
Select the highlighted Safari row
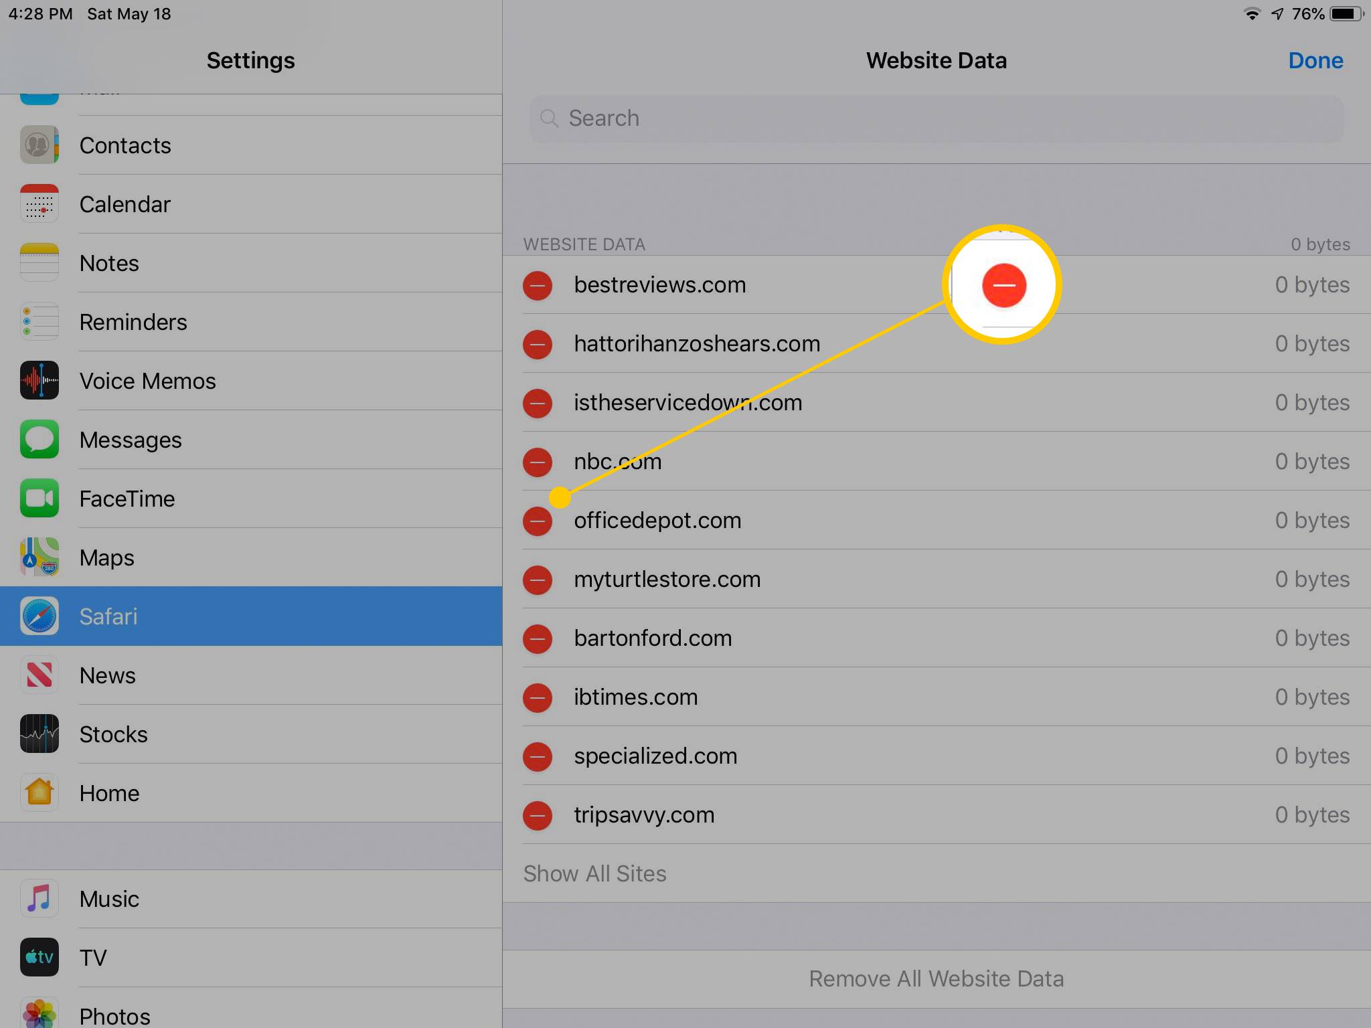click(251, 616)
